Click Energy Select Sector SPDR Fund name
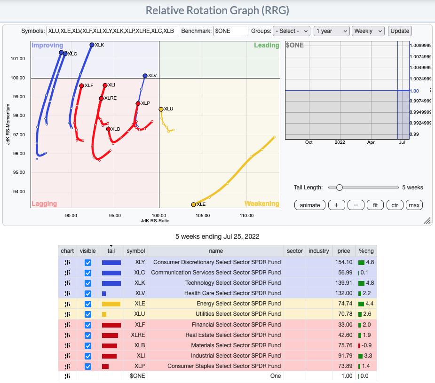Image resolution: width=435 pixels, height=383 pixels. (239, 304)
